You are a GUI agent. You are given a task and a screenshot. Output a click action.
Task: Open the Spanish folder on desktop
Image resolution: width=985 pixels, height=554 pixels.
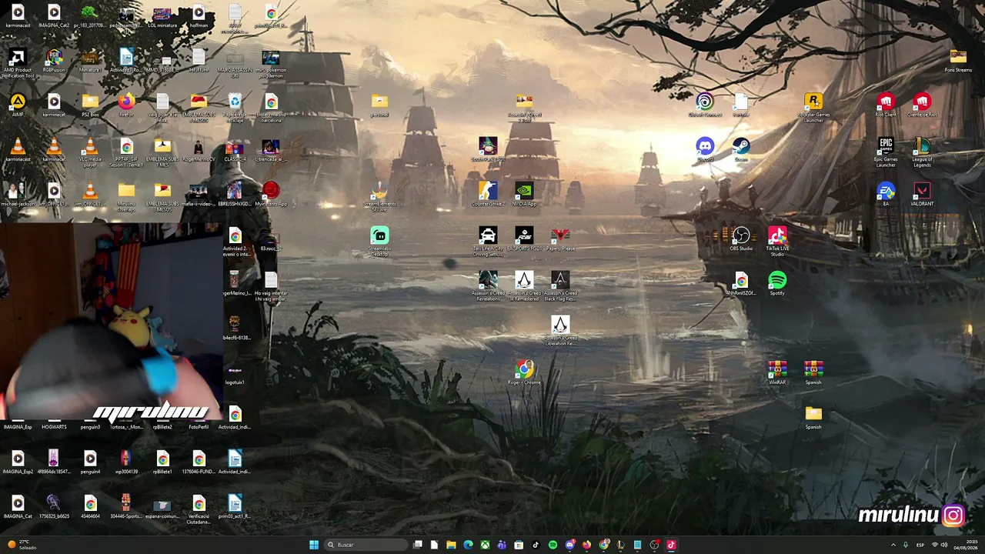coord(813,416)
